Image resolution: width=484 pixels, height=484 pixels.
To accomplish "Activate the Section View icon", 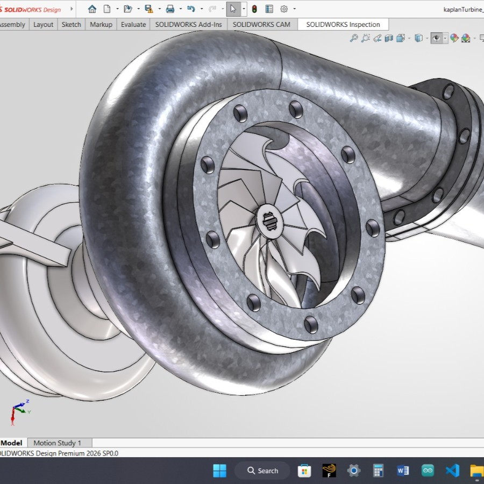I will 389,38.
